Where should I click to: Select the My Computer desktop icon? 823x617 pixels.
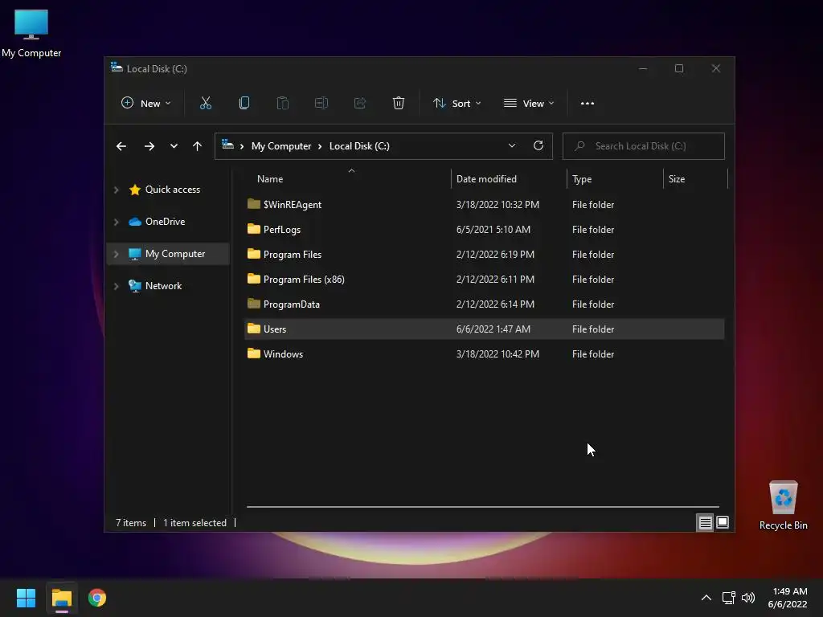[31, 34]
